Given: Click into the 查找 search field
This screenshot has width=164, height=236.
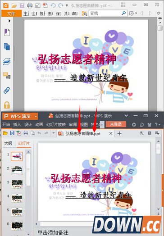Looking at the screenshot, I should (105, 14).
